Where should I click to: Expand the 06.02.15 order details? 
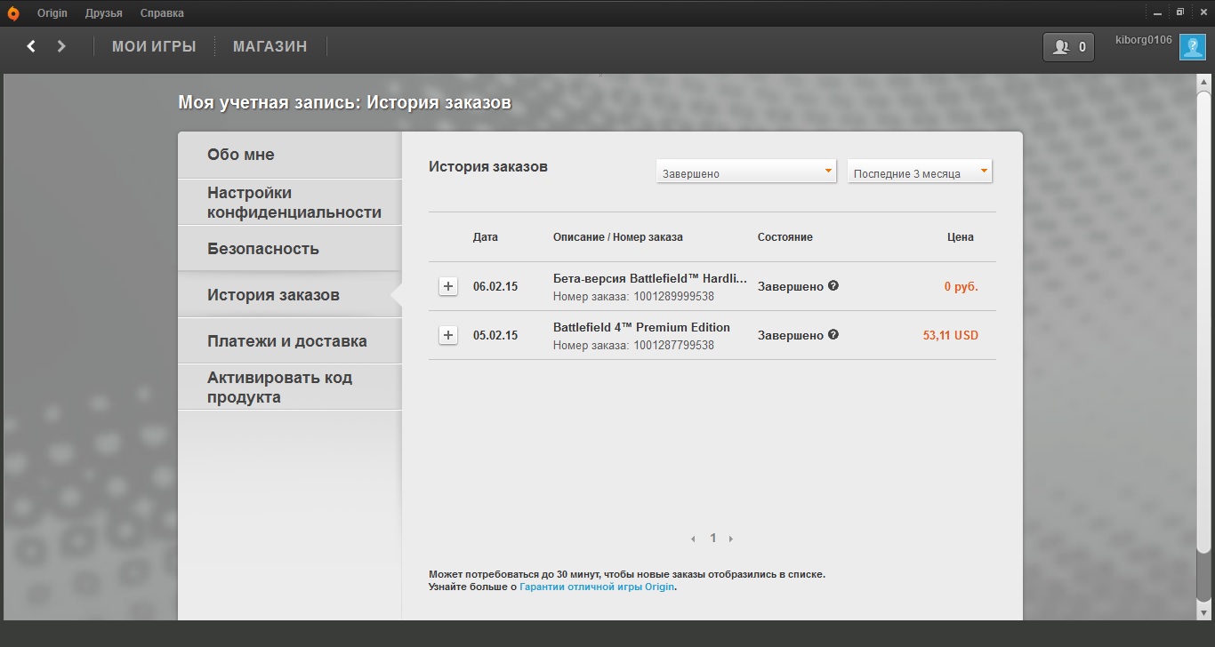coord(448,286)
